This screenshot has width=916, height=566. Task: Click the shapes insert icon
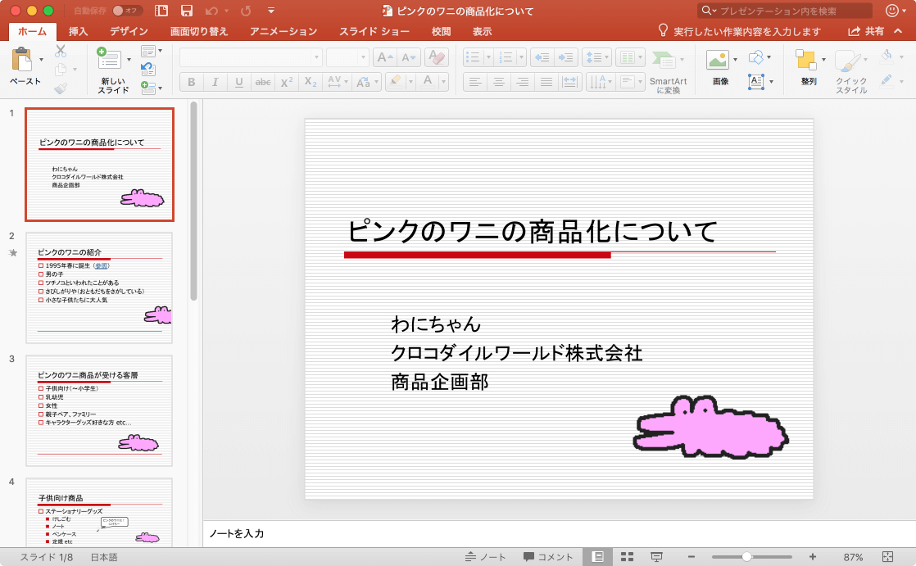(x=756, y=57)
